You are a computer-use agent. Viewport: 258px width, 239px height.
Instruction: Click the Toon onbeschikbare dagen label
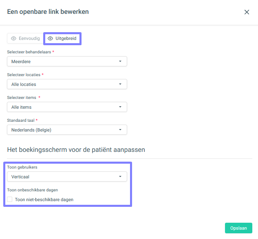(33, 190)
